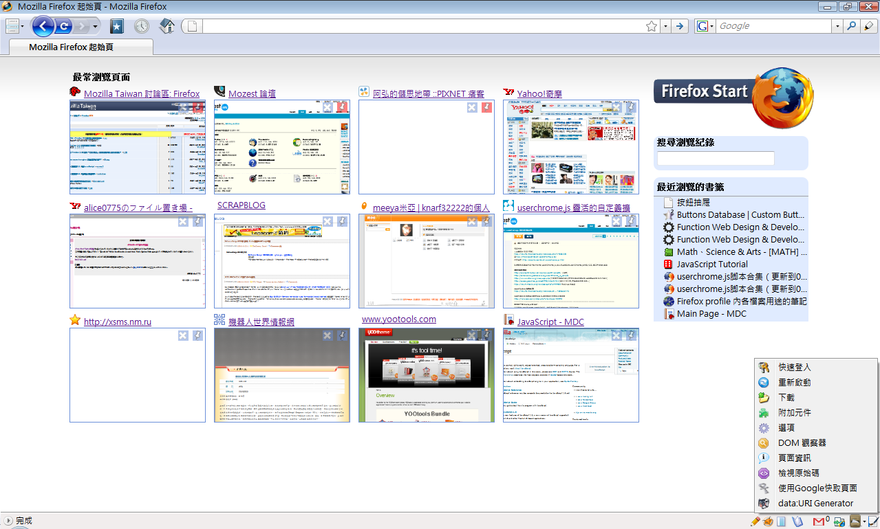Toggle pin on Yahoo!奇摩 thumbnail

(x=630, y=107)
